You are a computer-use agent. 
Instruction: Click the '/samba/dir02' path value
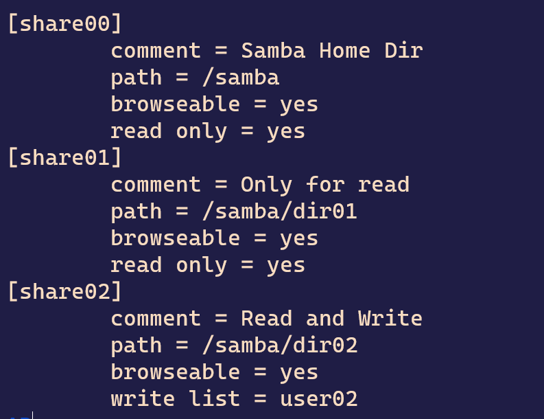click(280, 345)
